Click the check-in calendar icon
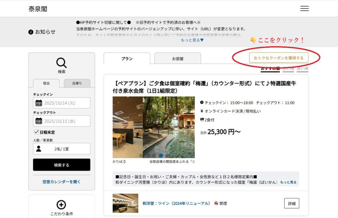This screenshot has width=338, height=218. [x=39, y=103]
